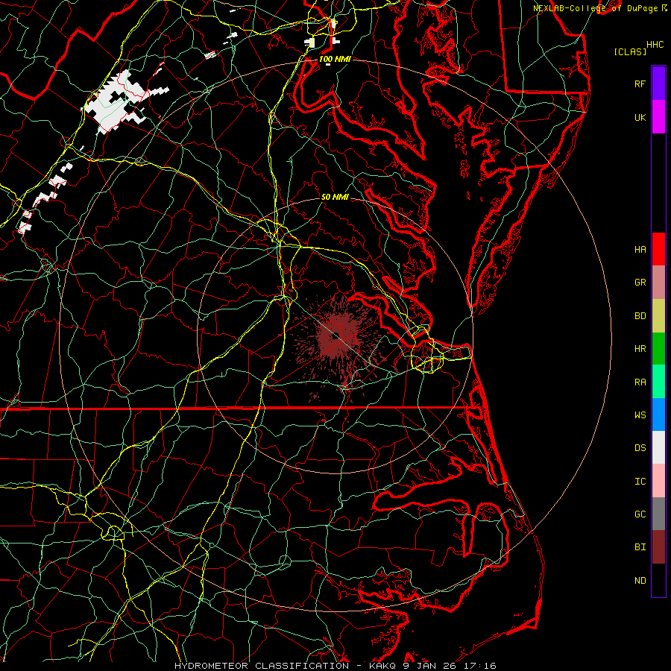Click the 100 NMI range ring label
This screenshot has width=671, height=671.
tap(335, 59)
